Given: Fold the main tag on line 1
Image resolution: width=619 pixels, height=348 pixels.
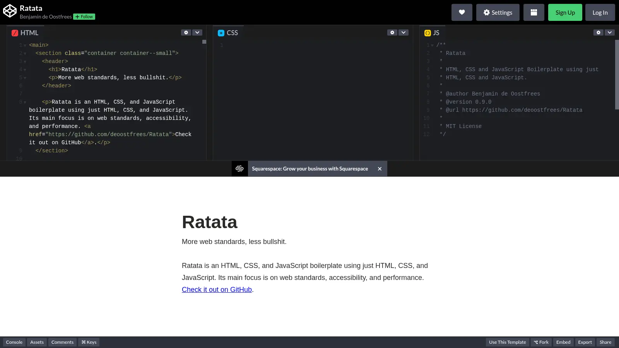Looking at the screenshot, I should pyautogui.click(x=25, y=46).
